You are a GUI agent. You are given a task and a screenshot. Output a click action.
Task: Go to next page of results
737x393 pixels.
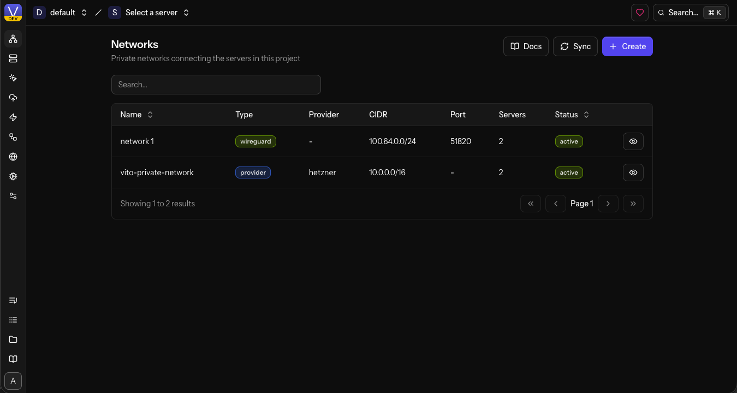(608, 204)
